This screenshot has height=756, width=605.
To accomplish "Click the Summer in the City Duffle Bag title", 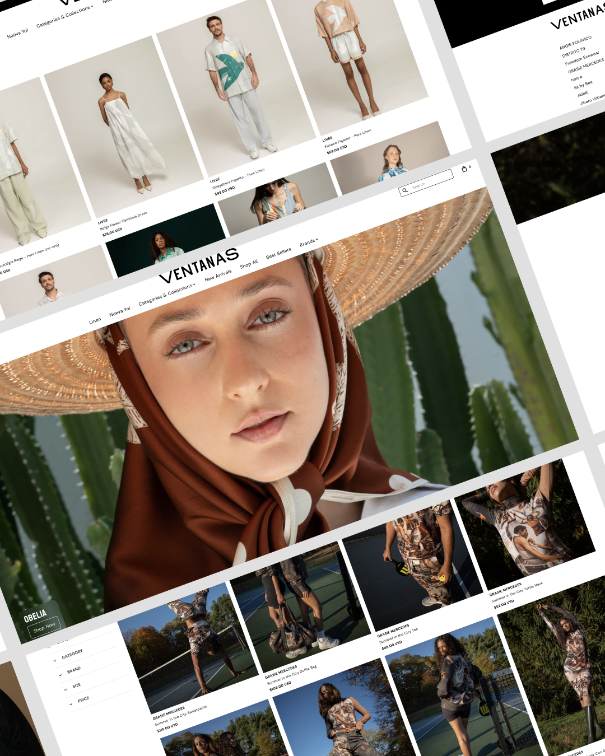I will (292, 675).
